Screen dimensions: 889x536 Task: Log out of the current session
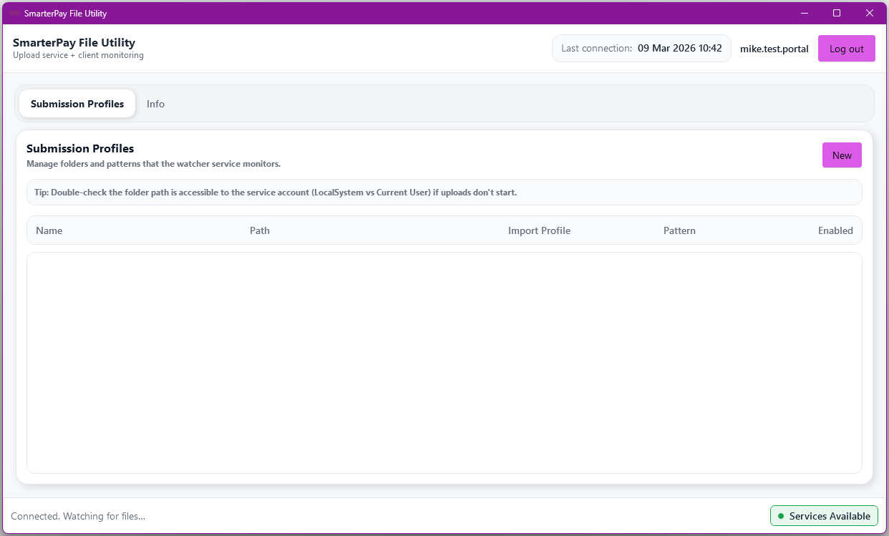tap(846, 49)
